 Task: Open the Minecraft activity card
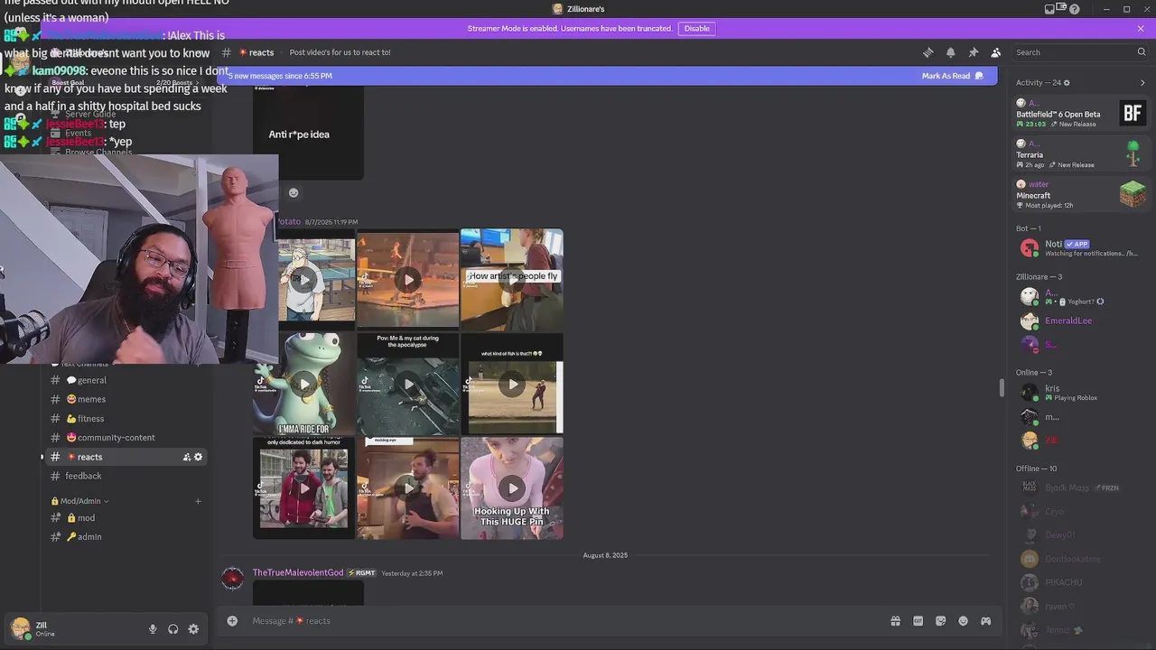(x=1081, y=194)
